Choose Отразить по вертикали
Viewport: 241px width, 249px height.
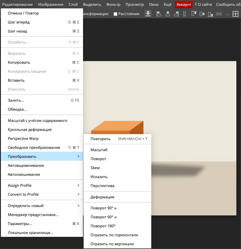click(x=117, y=244)
